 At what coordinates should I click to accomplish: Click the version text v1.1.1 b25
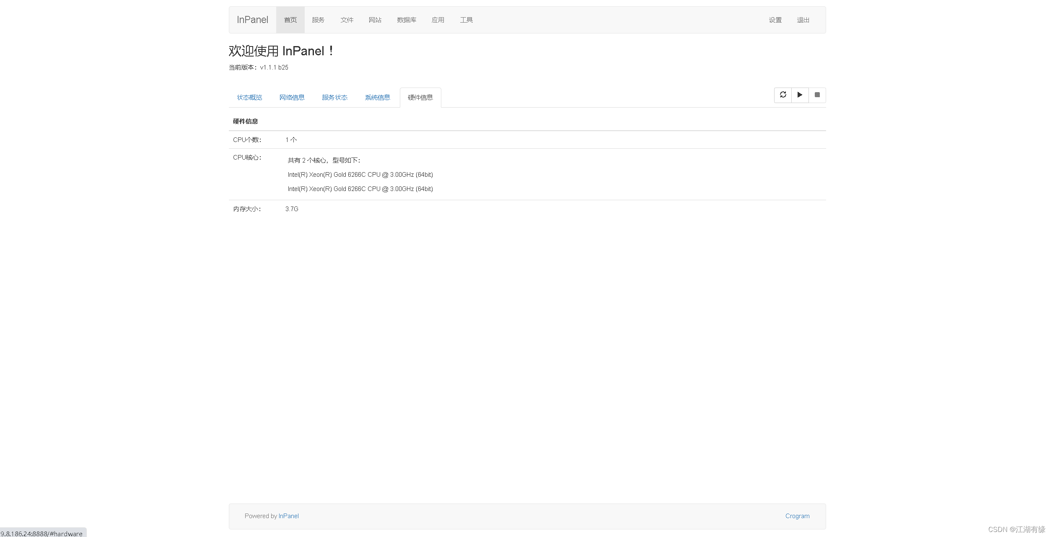coord(274,67)
